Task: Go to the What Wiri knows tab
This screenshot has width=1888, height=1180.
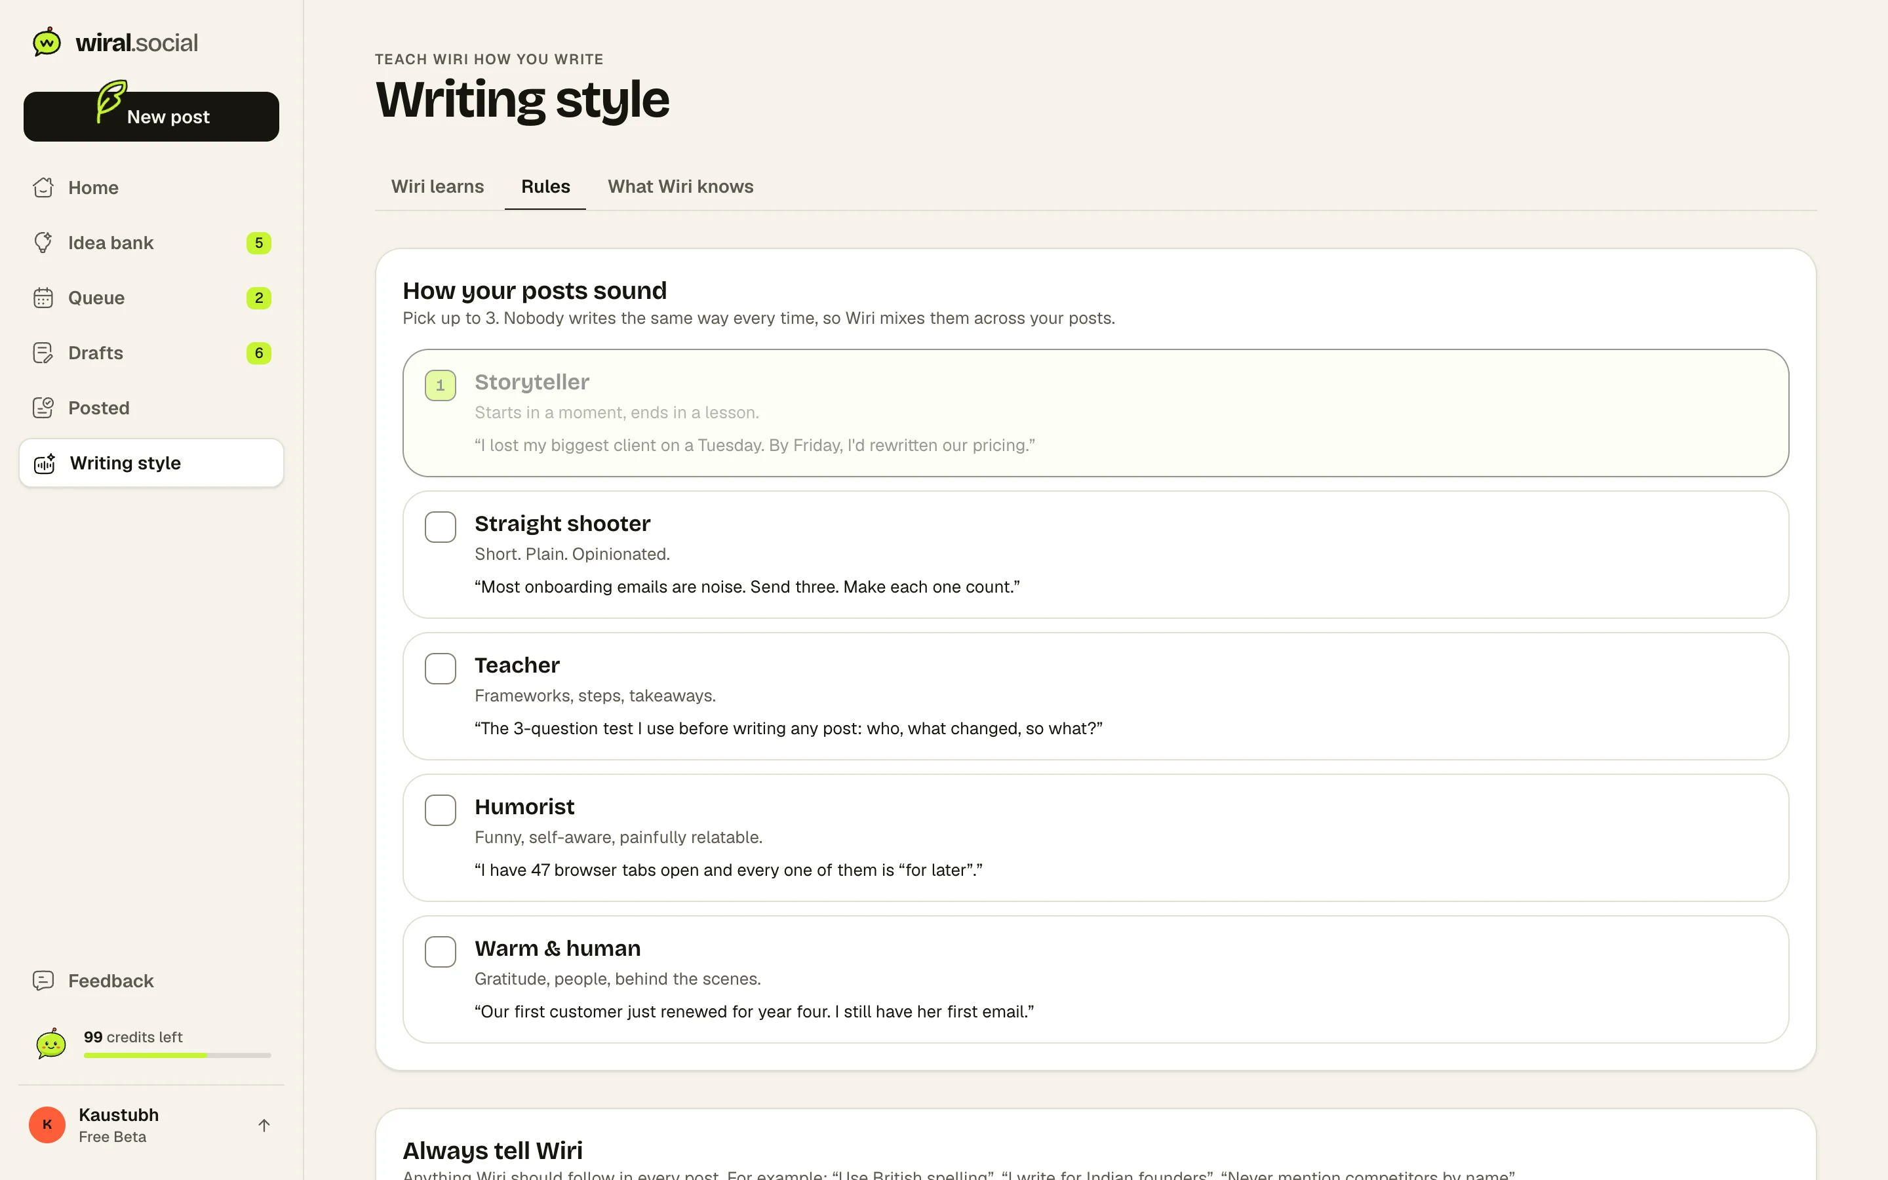Action: point(680,187)
